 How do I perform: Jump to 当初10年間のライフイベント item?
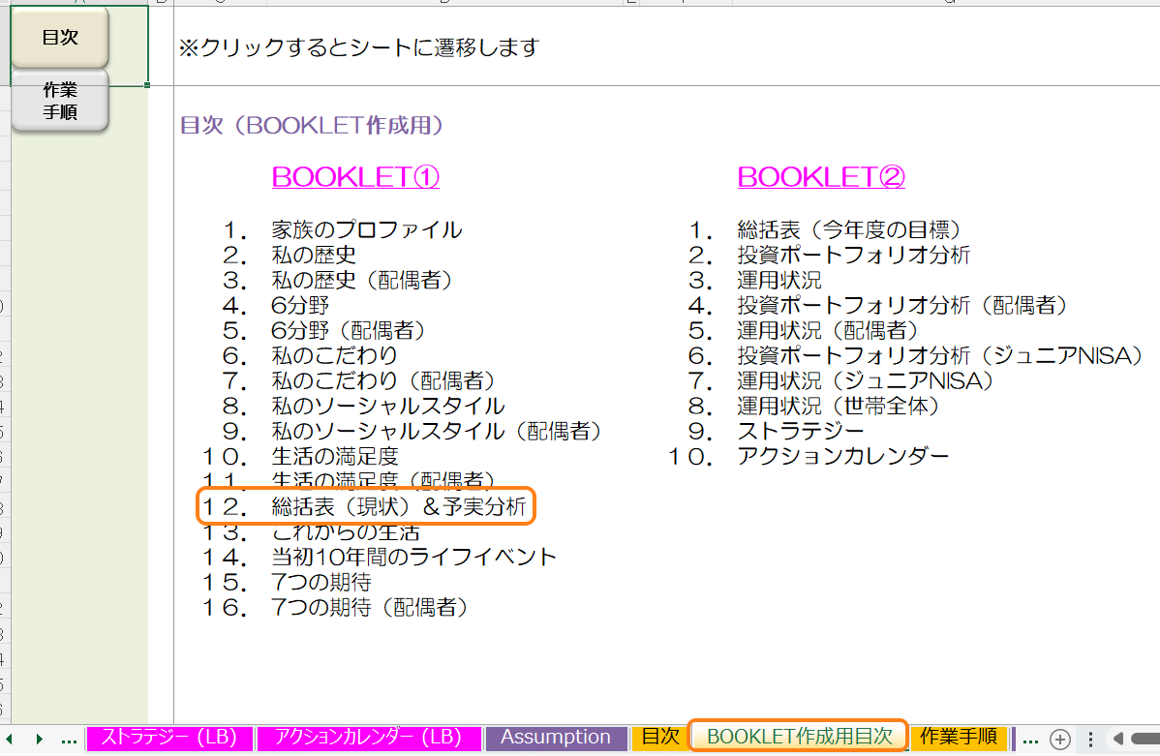414,558
